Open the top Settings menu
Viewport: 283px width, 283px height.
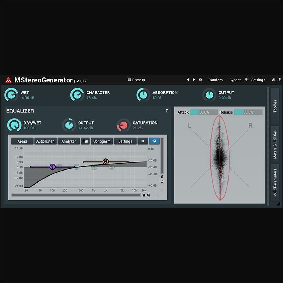(x=258, y=80)
